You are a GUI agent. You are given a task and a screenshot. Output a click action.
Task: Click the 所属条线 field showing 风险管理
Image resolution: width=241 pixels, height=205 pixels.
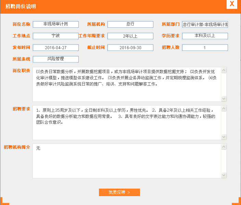(x=56, y=59)
